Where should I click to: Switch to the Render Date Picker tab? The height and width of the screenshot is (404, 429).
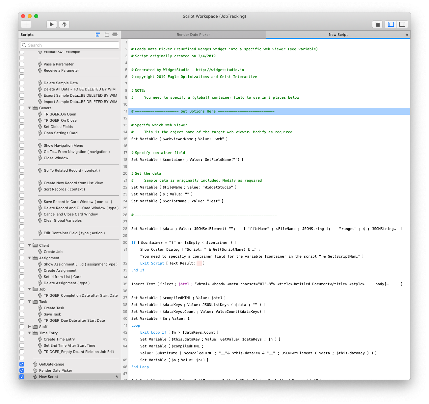tap(193, 35)
